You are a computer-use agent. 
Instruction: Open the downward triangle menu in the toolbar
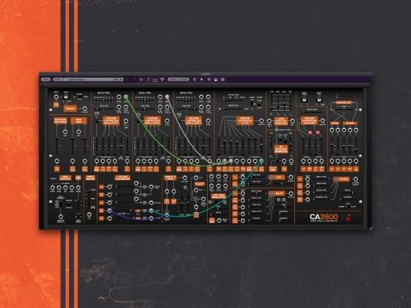[162, 79]
